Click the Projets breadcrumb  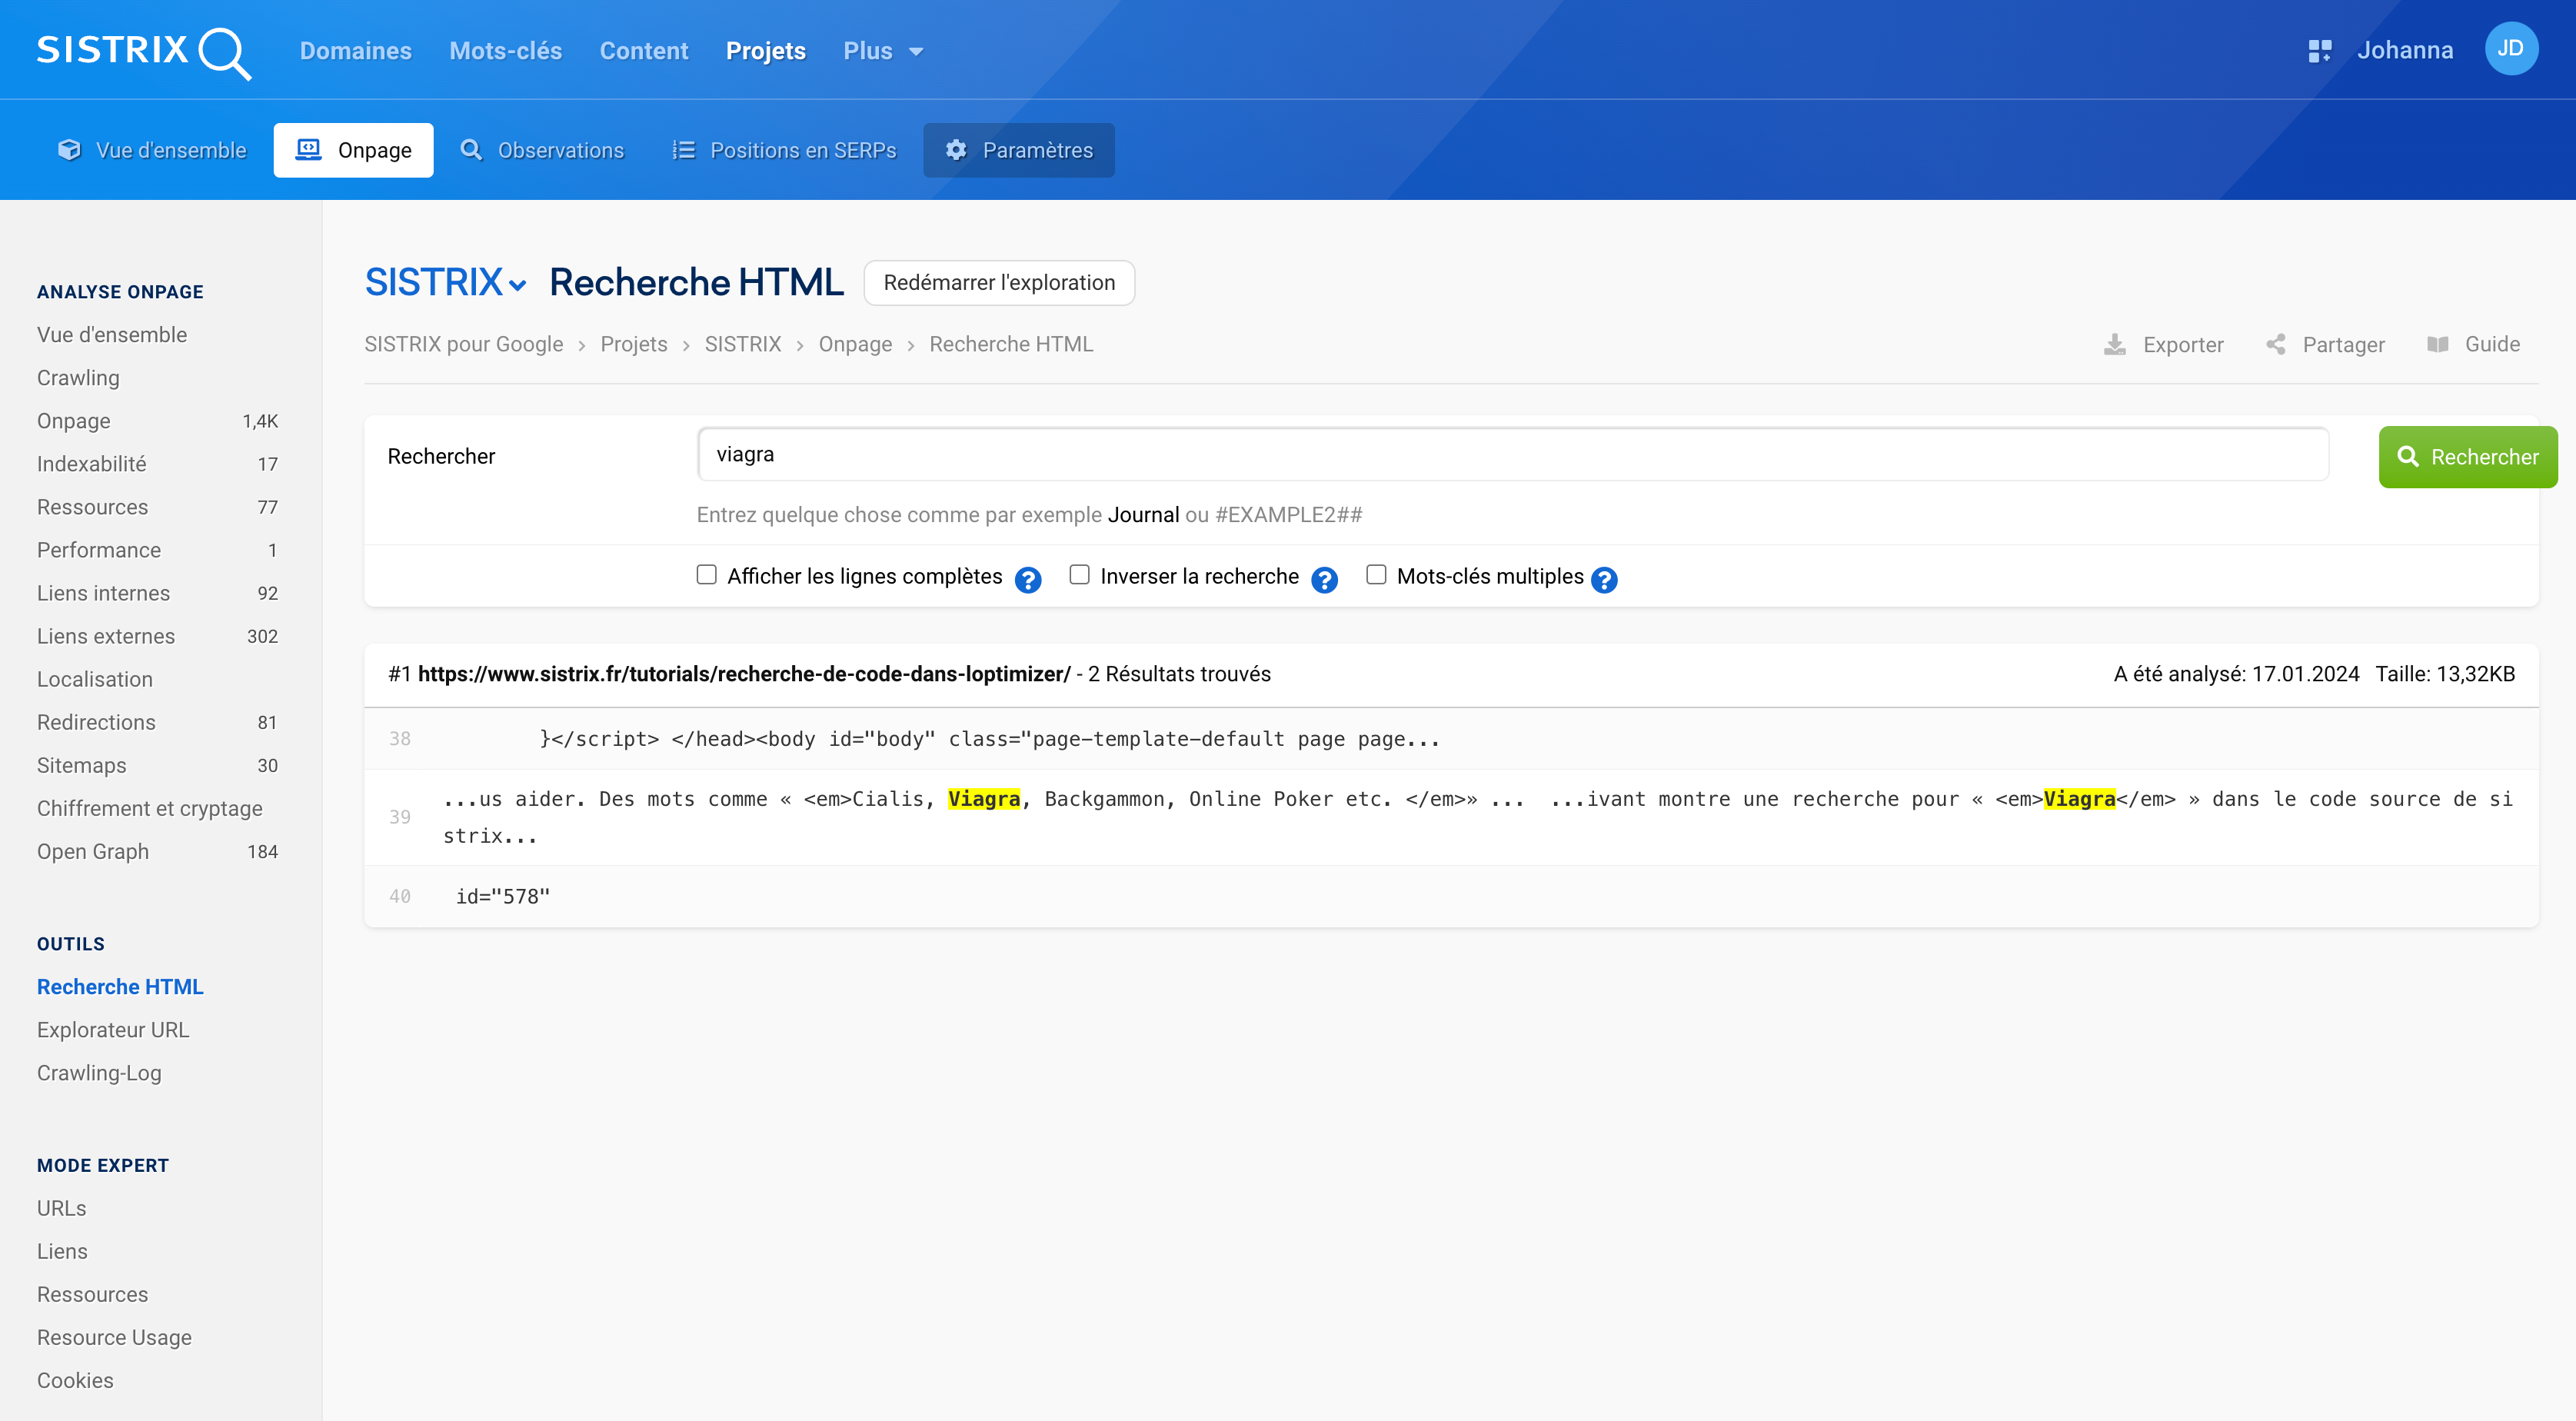(634, 344)
